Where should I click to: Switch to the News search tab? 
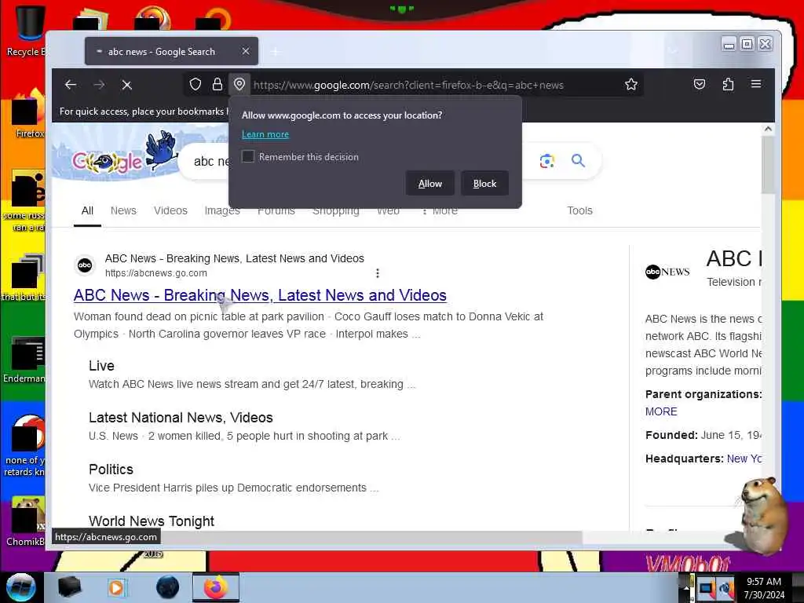pos(123,210)
